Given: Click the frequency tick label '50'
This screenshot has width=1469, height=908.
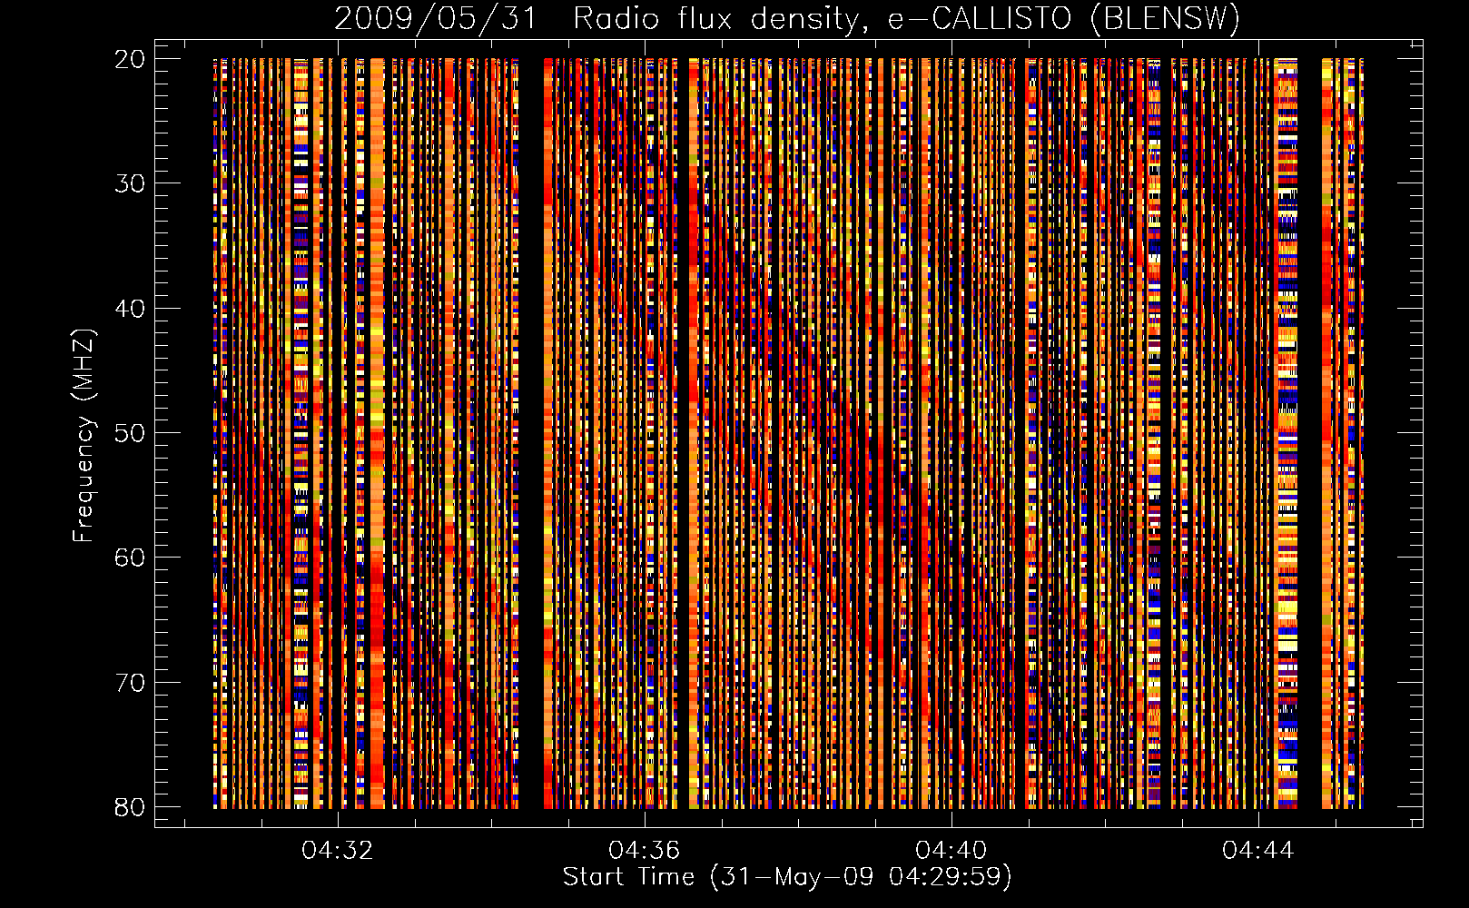Looking at the screenshot, I should 130,432.
